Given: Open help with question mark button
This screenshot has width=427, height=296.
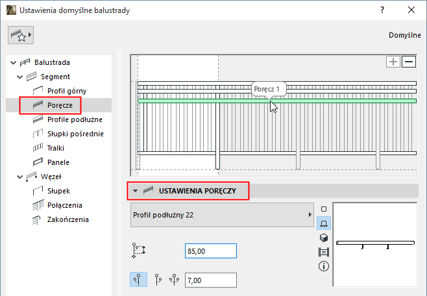Looking at the screenshot, I should 382,10.
